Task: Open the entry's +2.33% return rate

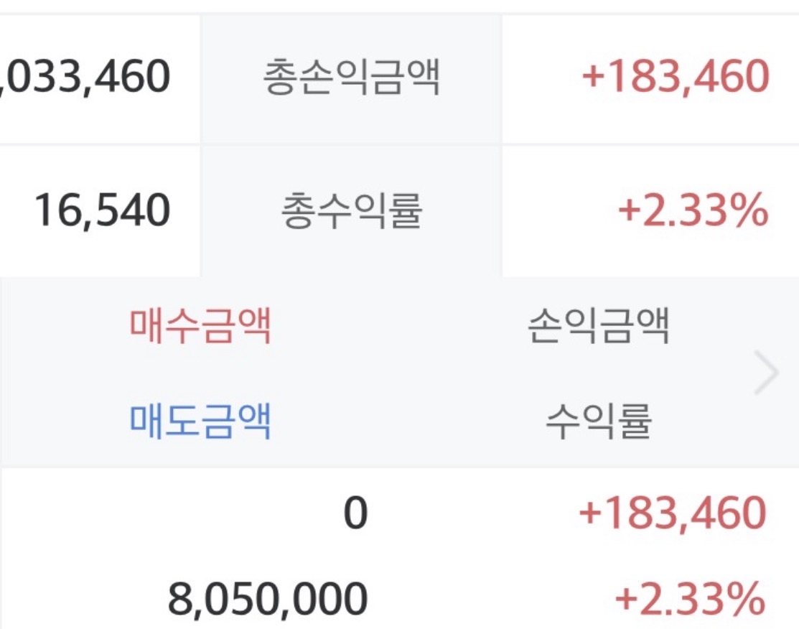Action: [x=689, y=599]
